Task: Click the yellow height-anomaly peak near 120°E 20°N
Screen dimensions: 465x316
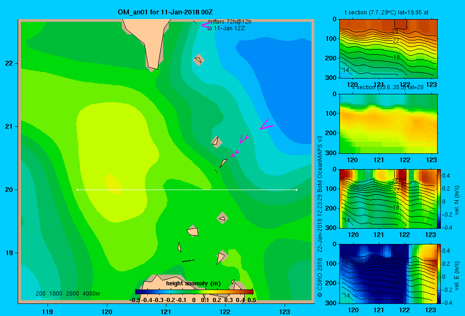Action: pos(113,184)
